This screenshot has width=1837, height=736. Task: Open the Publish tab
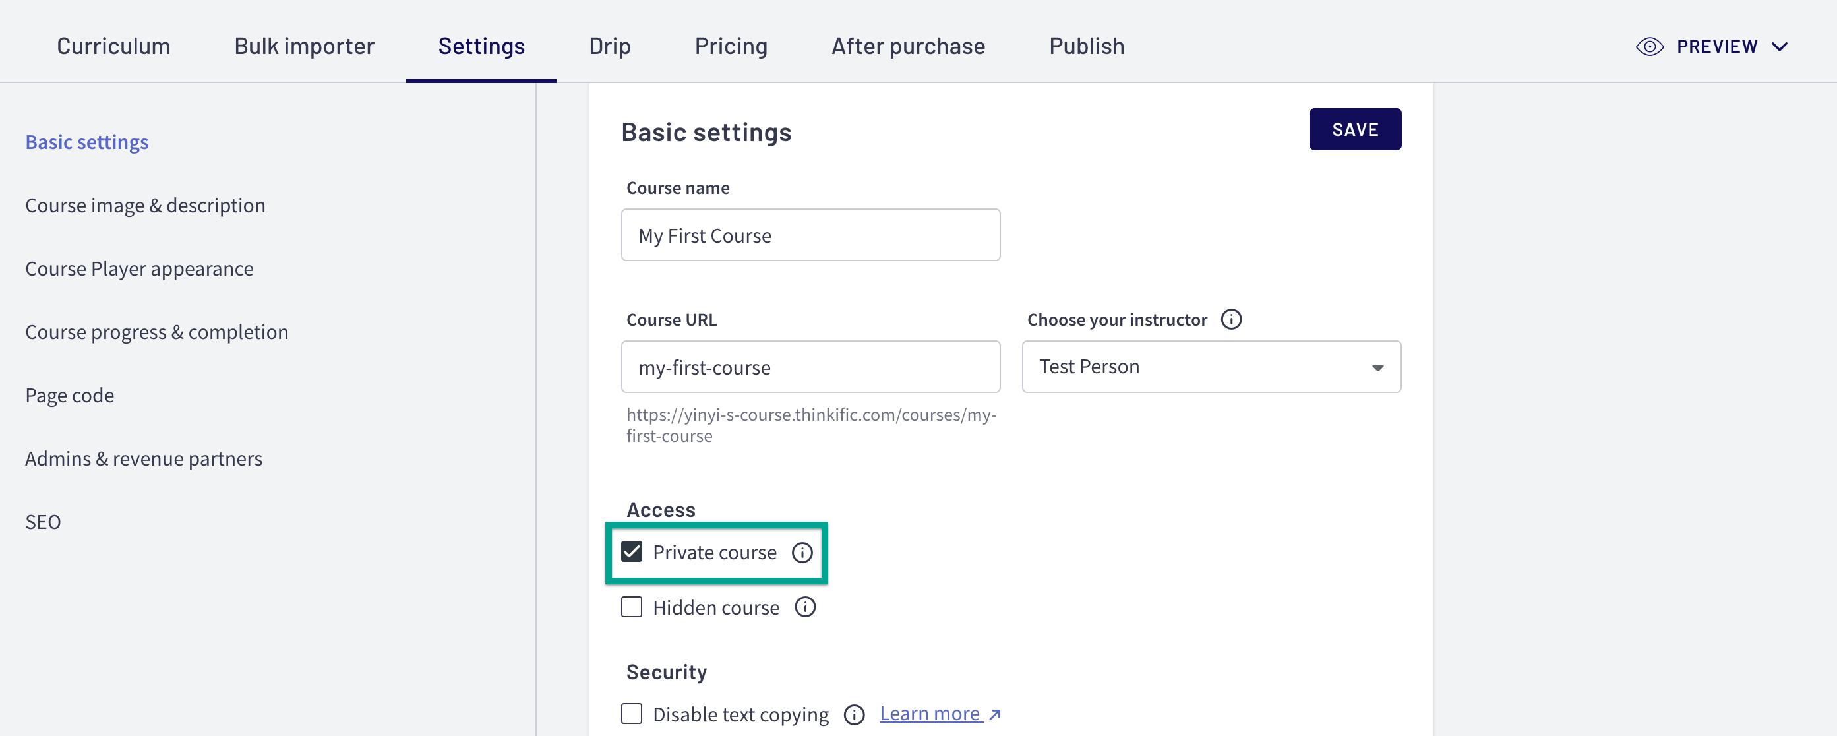(x=1086, y=46)
